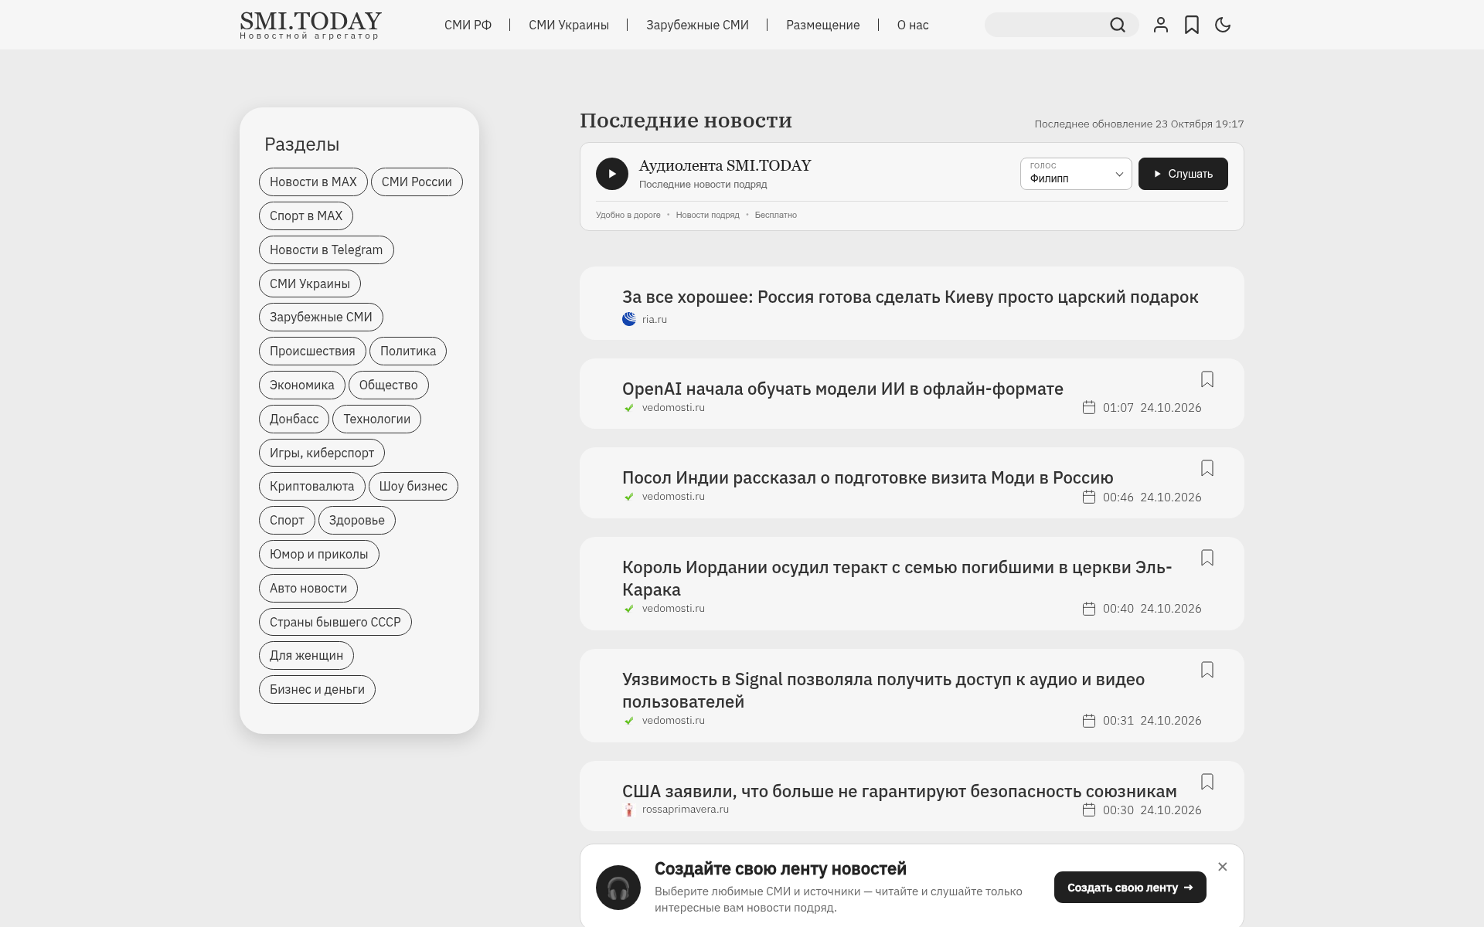Open OpenAI начала обучать модели headline
Screen dimensions: 1484x927
[x=842, y=389]
